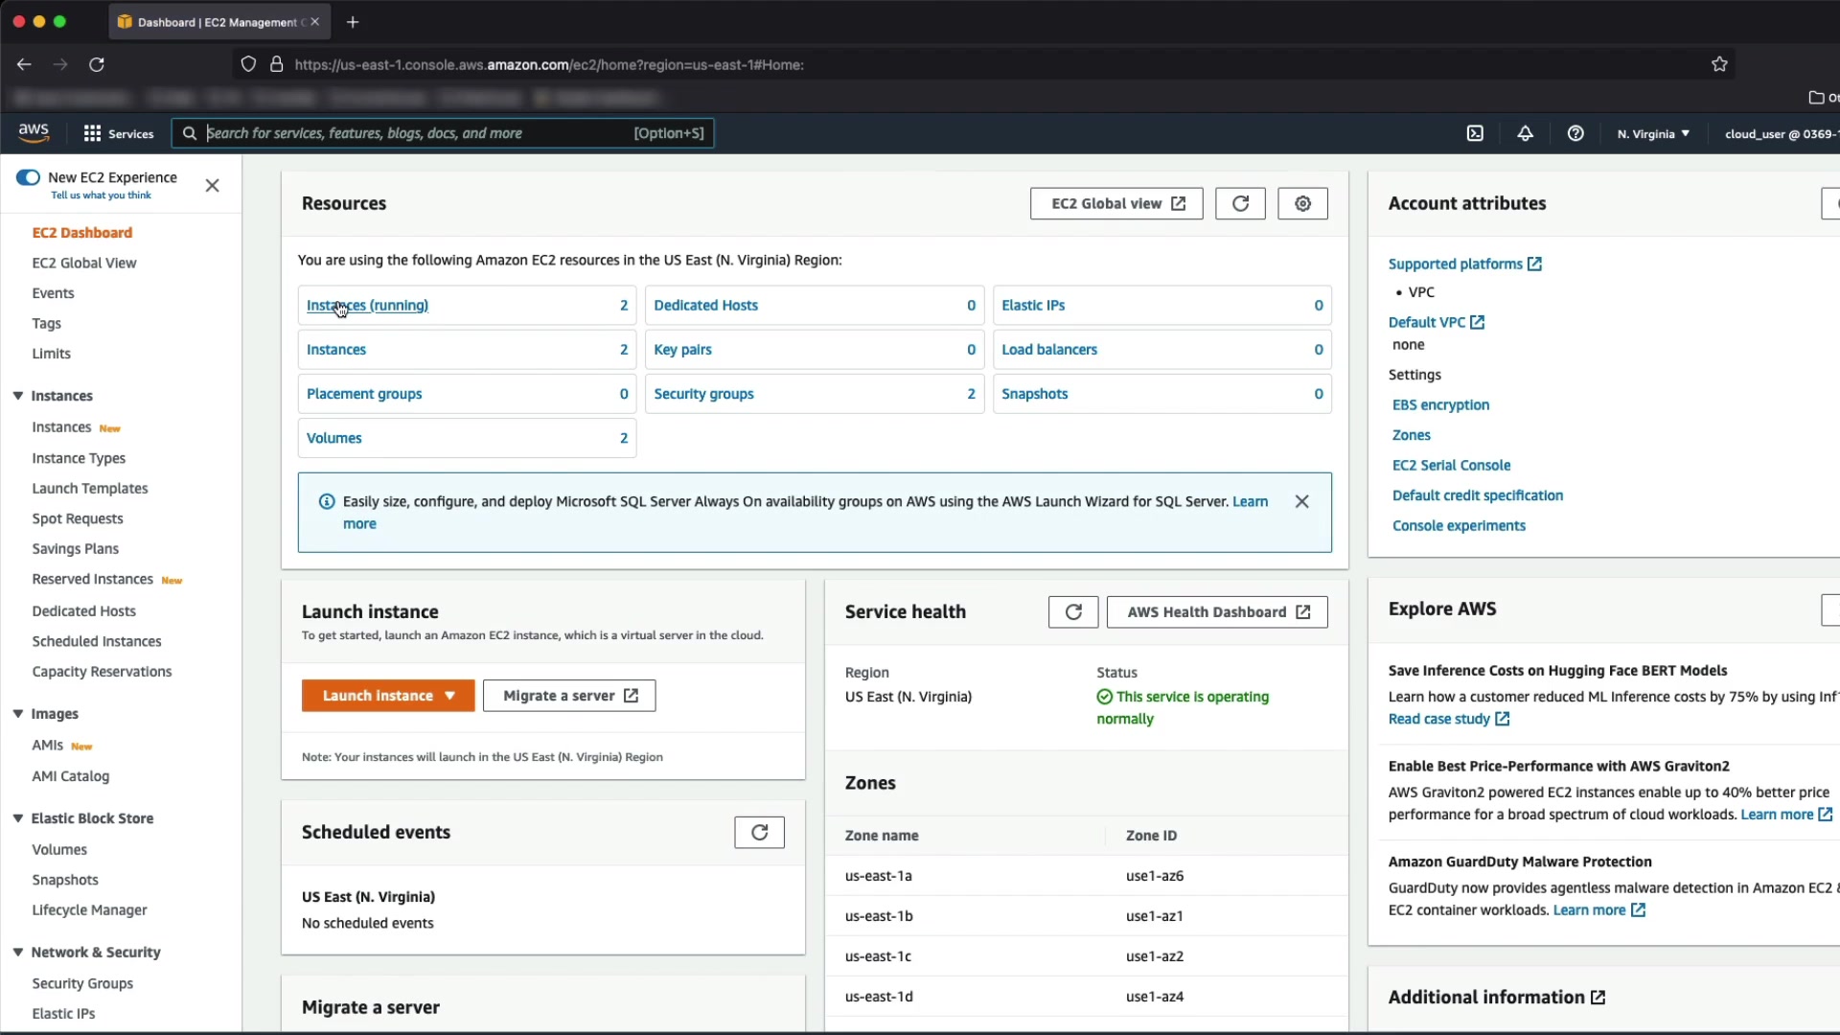
Task: Click the Services grid icon
Action: pos(92,133)
